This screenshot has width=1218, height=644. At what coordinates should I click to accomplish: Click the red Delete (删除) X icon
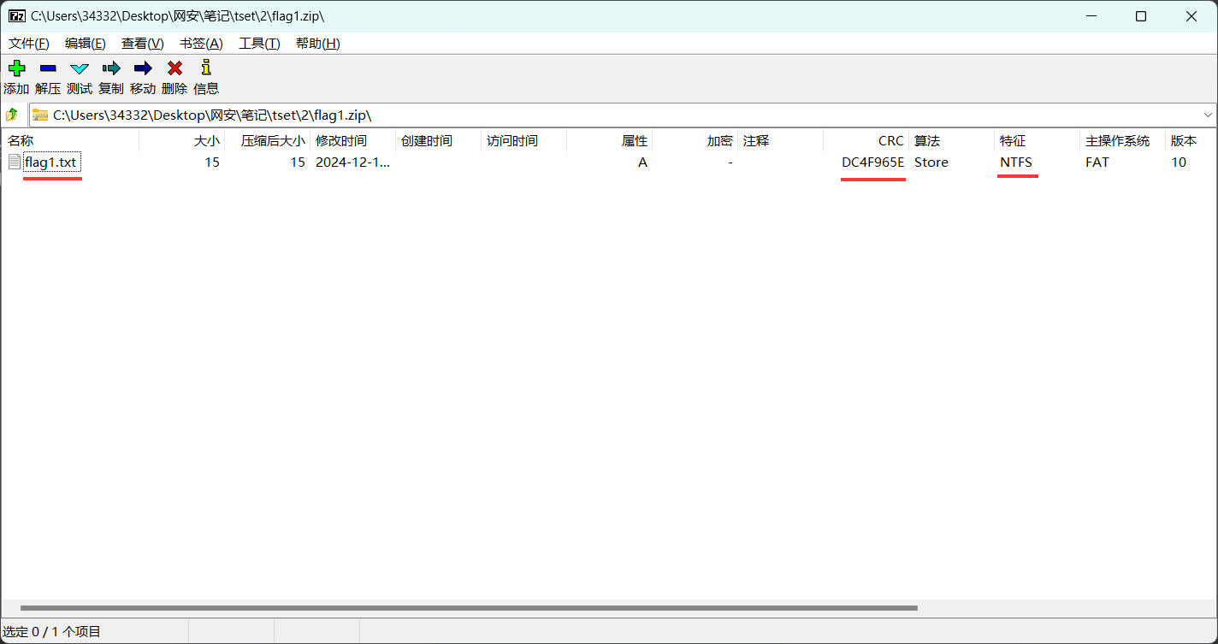174,68
